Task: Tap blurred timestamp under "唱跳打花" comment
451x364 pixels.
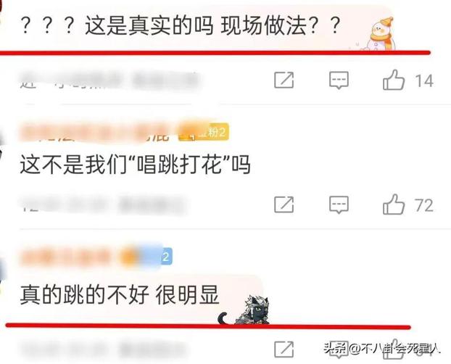Action: pos(104,204)
